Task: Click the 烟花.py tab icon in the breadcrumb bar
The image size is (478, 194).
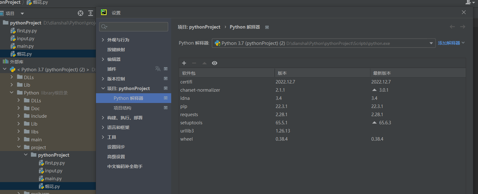Action: tap(29, 3)
